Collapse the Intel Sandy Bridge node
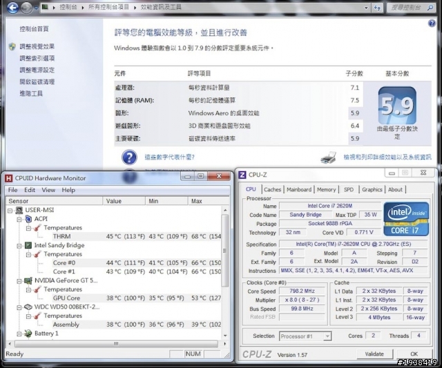This screenshot has width=442, height=368. pos(19,246)
